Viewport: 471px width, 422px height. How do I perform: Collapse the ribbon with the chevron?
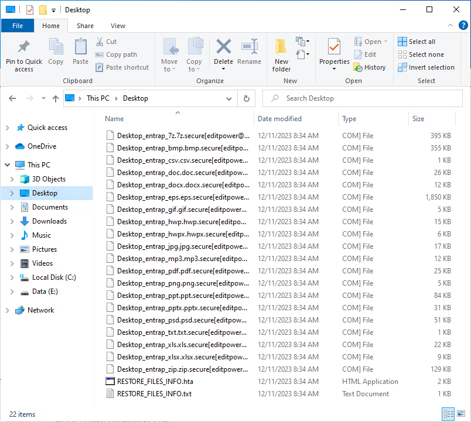[450, 26]
